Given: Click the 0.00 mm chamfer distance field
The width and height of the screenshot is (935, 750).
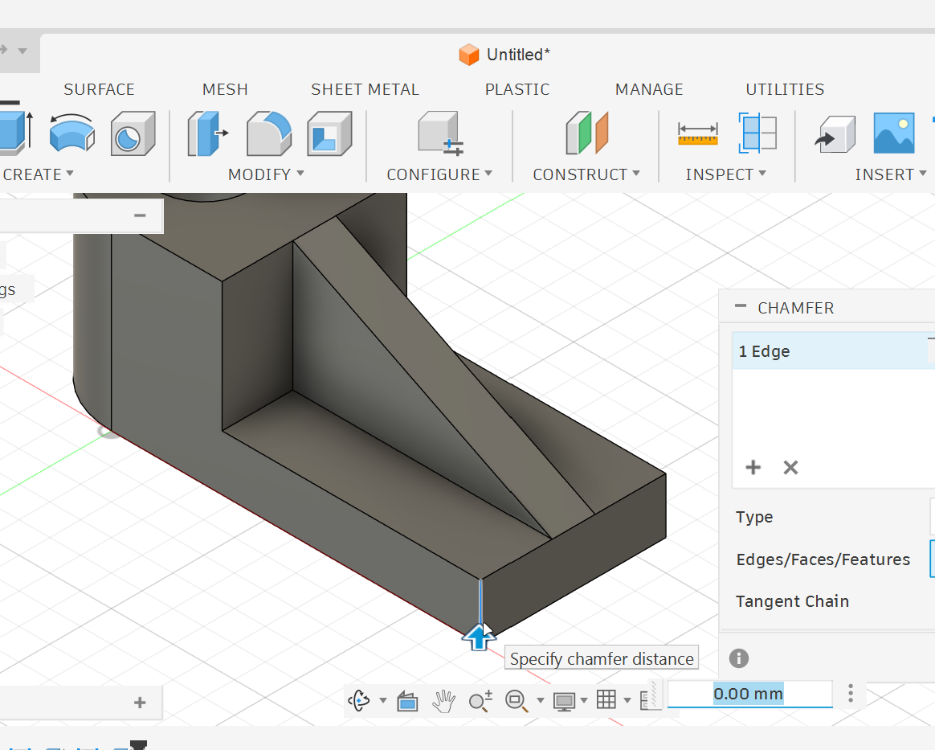Looking at the screenshot, I should pyautogui.click(x=749, y=694).
